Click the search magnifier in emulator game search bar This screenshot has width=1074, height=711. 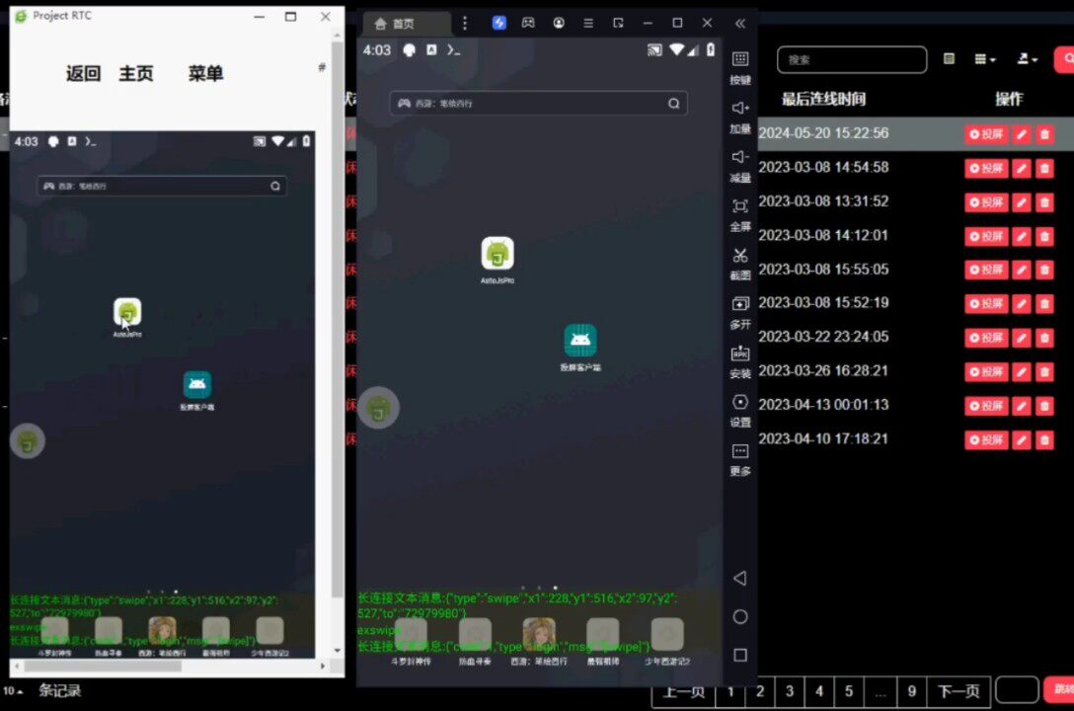point(674,104)
